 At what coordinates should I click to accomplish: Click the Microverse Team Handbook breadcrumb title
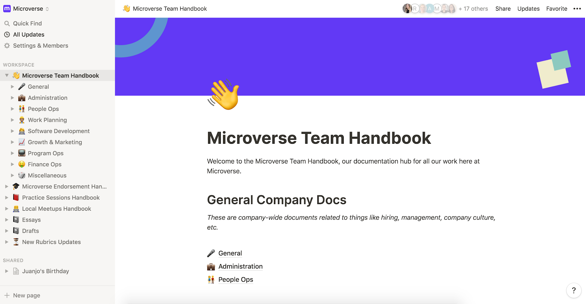(170, 9)
